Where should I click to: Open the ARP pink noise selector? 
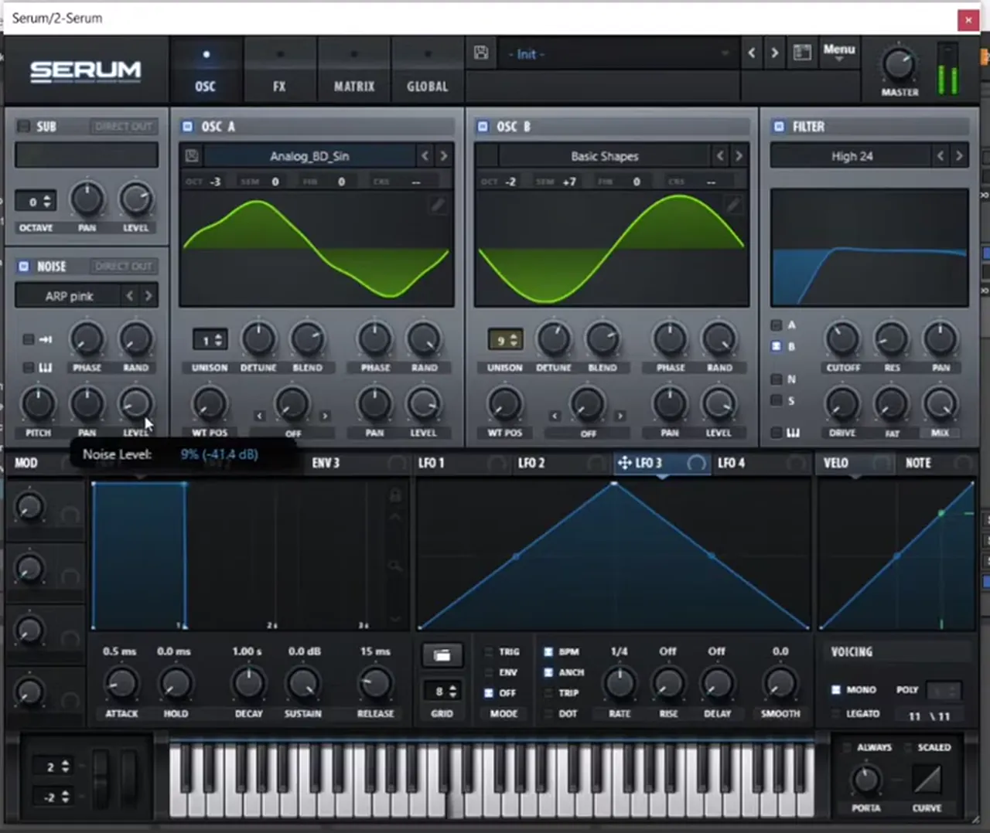(69, 296)
